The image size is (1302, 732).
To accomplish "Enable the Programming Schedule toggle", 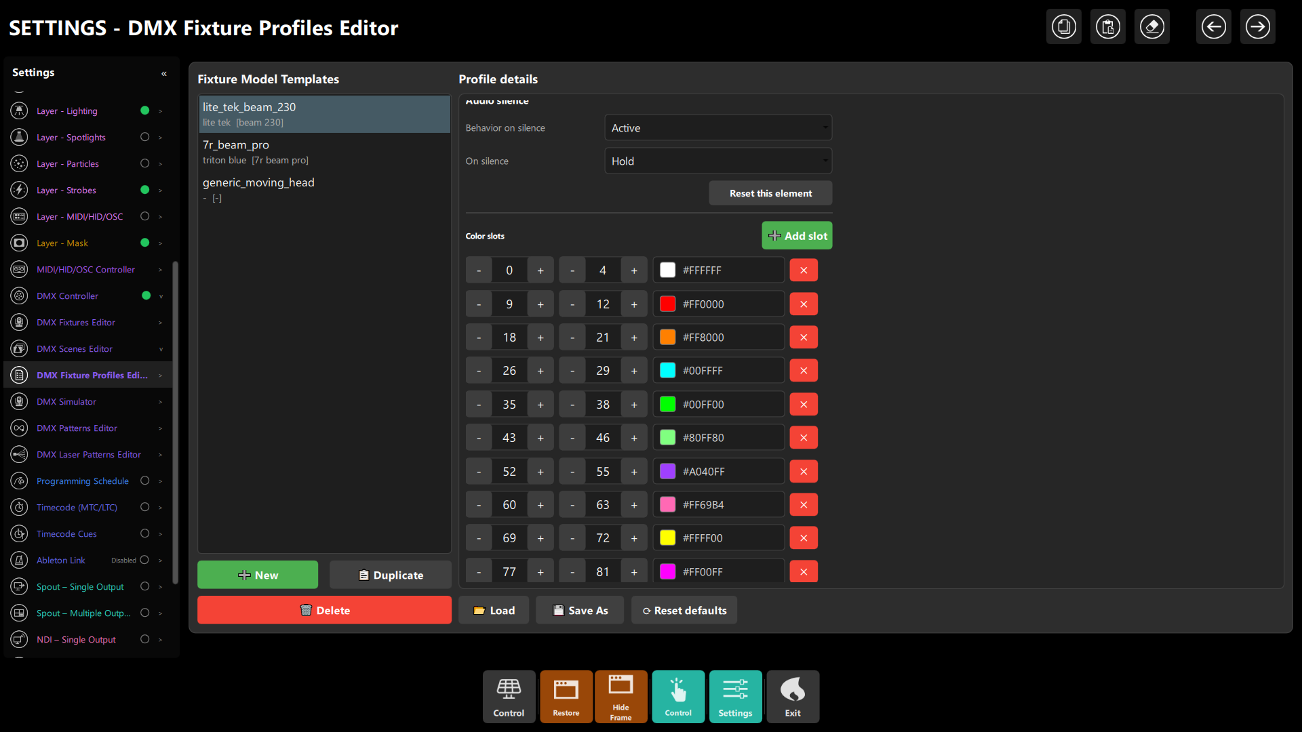I will (x=144, y=481).
